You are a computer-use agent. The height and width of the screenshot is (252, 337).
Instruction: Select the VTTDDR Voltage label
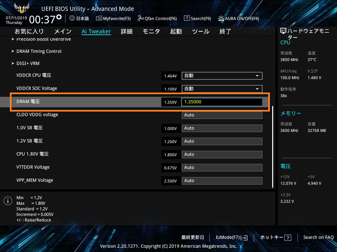coord(33,167)
